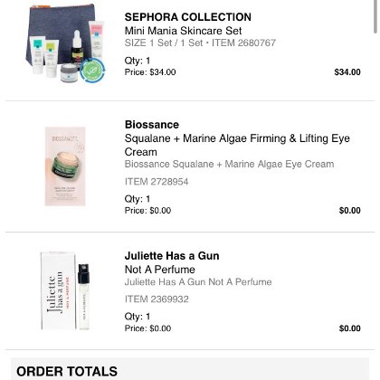
Task: Select the Biossance brand name
Action: [152, 125]
